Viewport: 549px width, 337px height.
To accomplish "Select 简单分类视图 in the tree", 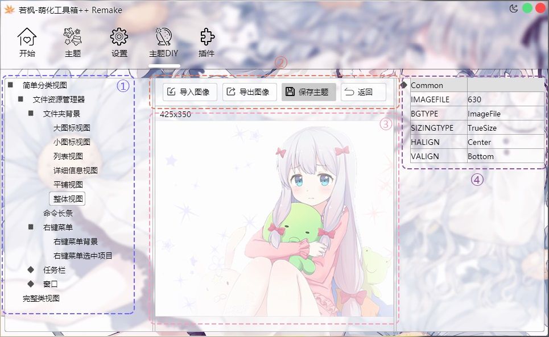I will tap(44, 85).
